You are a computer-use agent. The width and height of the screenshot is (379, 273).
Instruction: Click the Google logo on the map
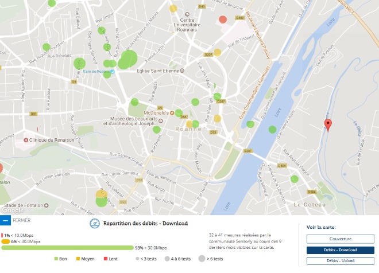coord(13,210)
